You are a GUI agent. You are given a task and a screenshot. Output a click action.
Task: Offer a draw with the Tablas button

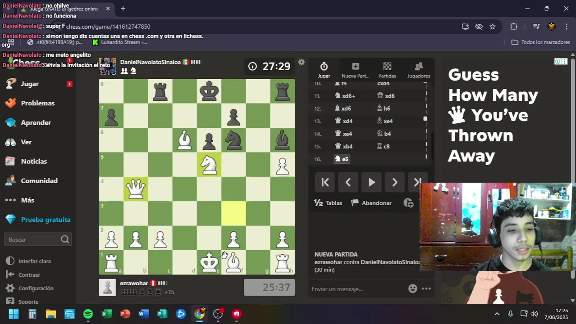click(328, 203)
